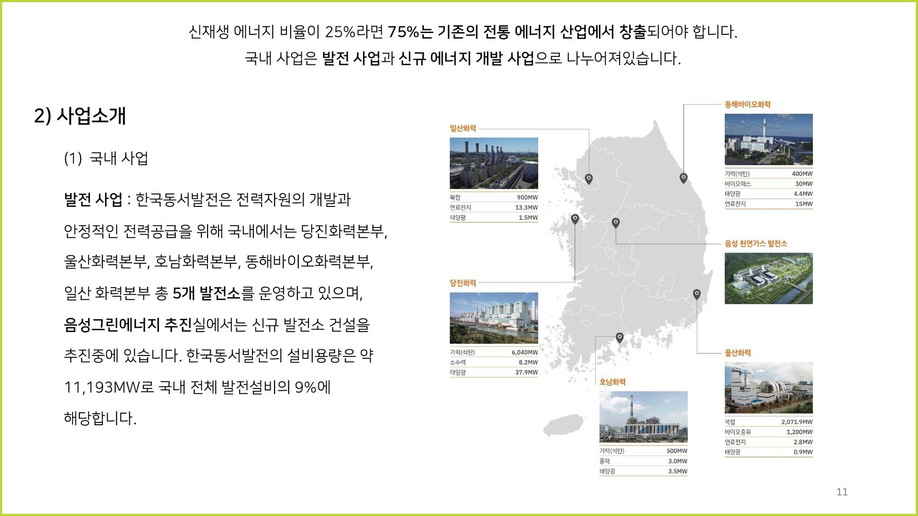Click the 바이오중유 row label

(x=738, y=432)
